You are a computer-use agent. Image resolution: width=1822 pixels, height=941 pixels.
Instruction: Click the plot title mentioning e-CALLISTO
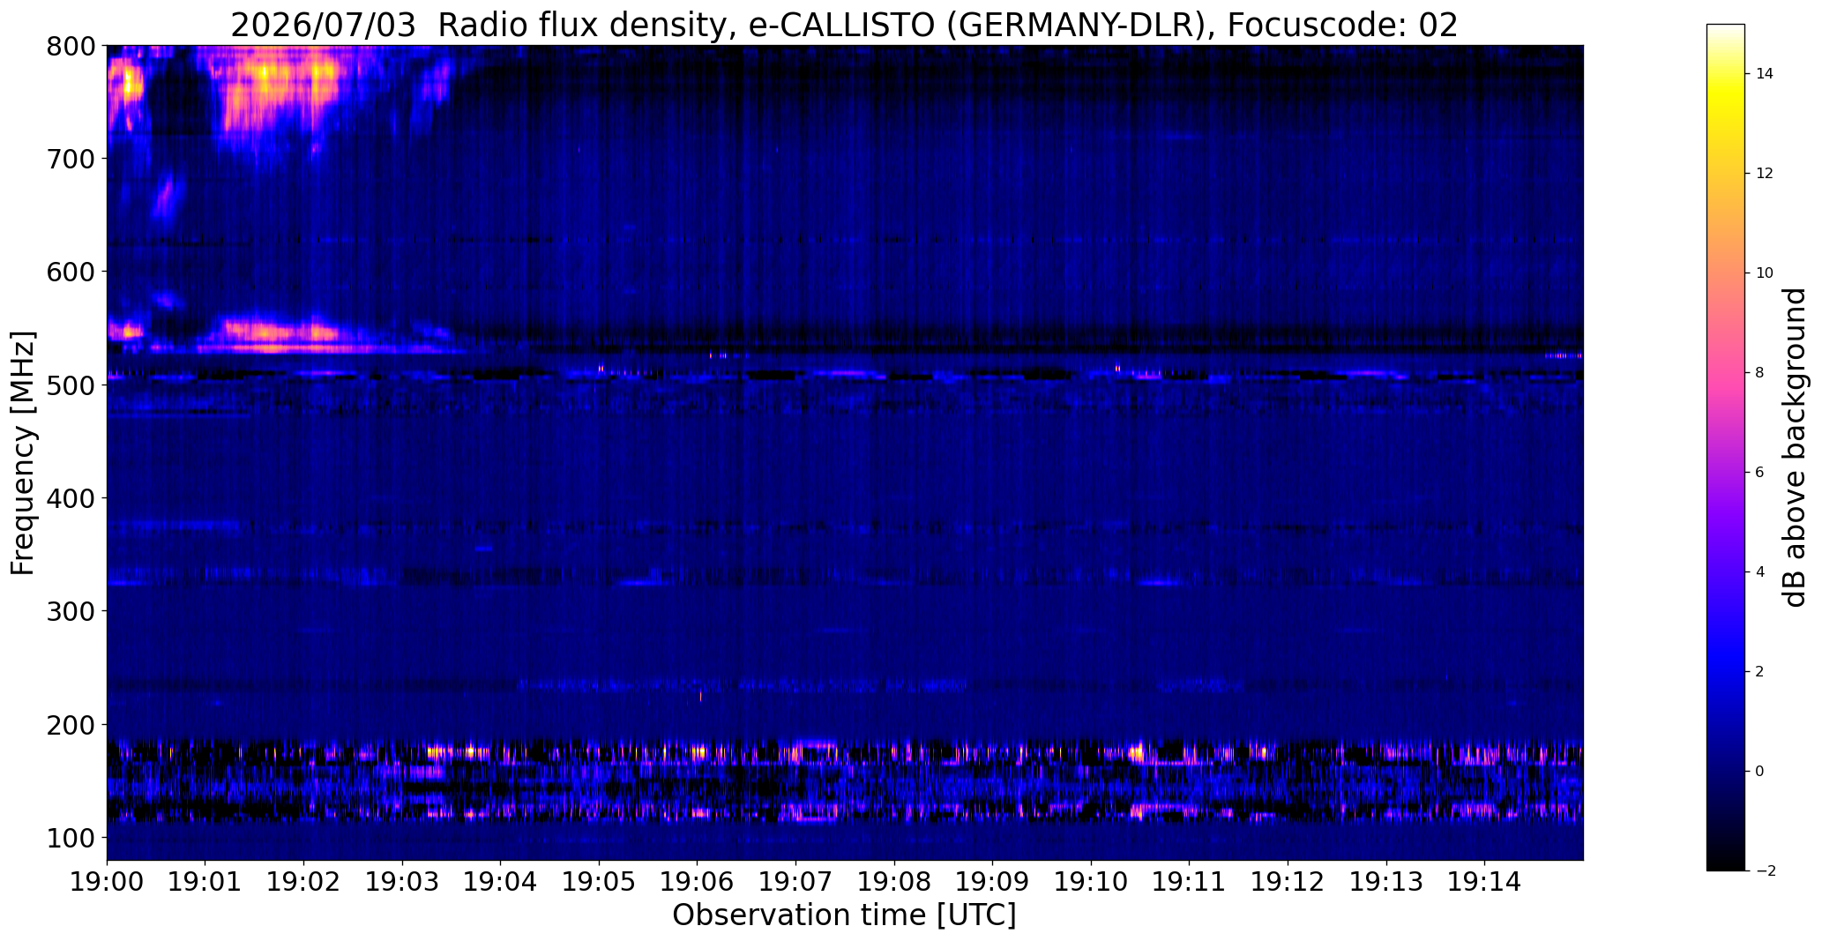click(844, 26)
